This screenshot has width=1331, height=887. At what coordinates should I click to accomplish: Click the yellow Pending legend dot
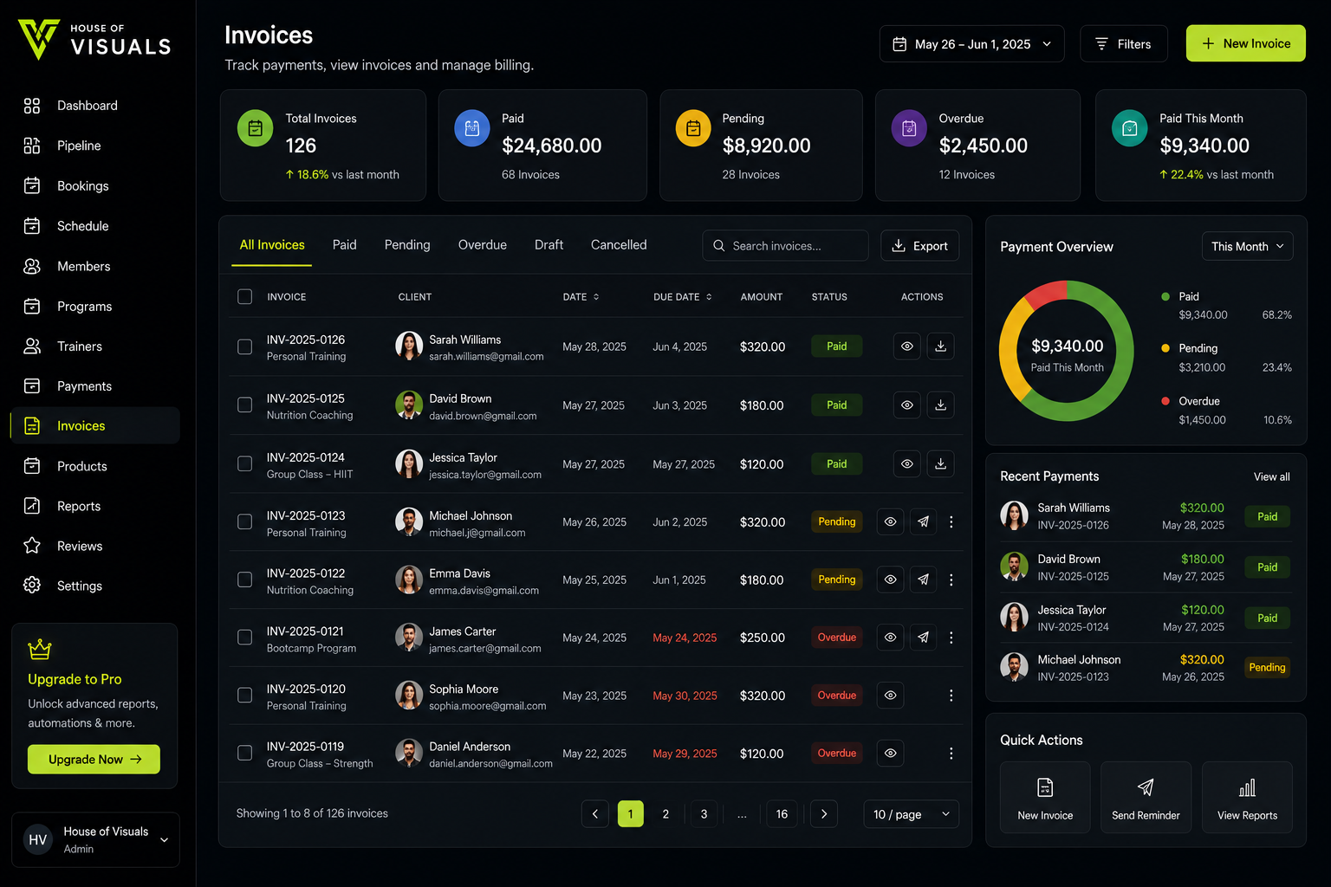[x=1165, y=348]
